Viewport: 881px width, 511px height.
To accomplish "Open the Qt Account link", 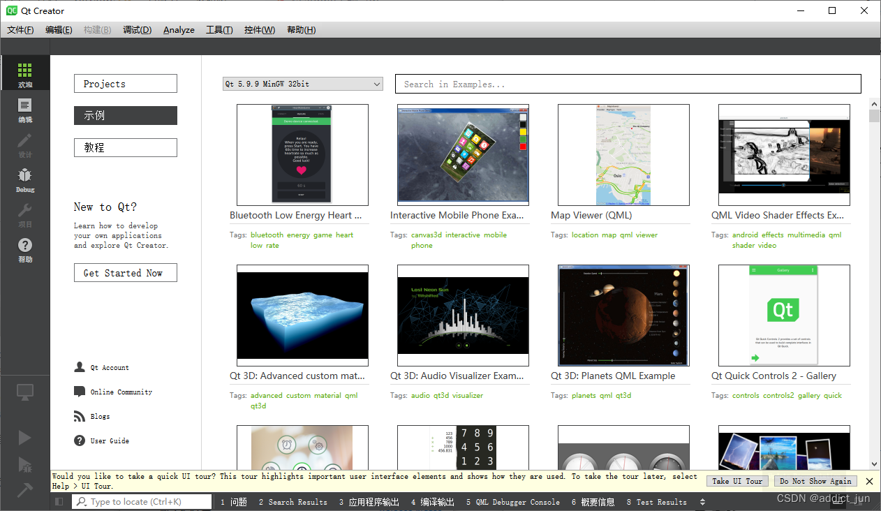I will tap(110, 367).
